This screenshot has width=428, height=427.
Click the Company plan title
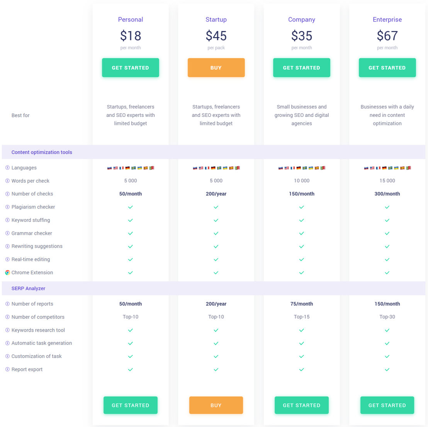[x=302, y=20]
